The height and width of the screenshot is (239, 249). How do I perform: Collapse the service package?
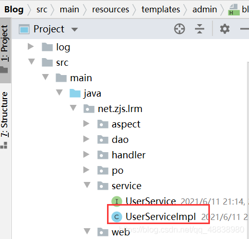pos(87,185)
